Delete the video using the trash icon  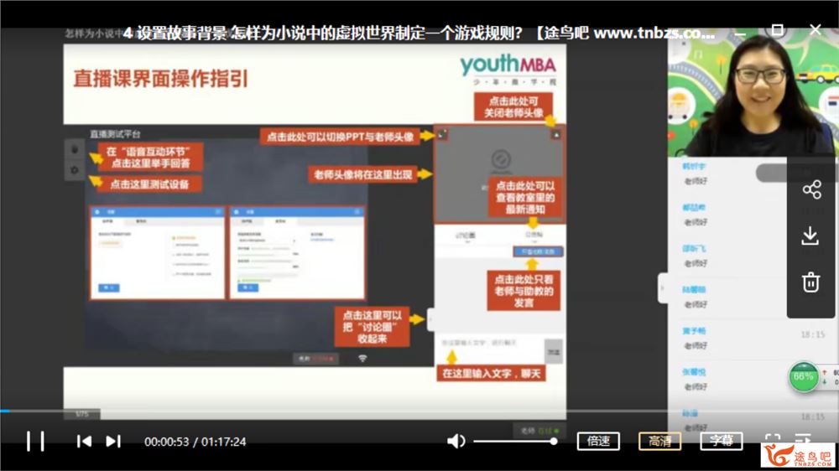pos(810,282)
